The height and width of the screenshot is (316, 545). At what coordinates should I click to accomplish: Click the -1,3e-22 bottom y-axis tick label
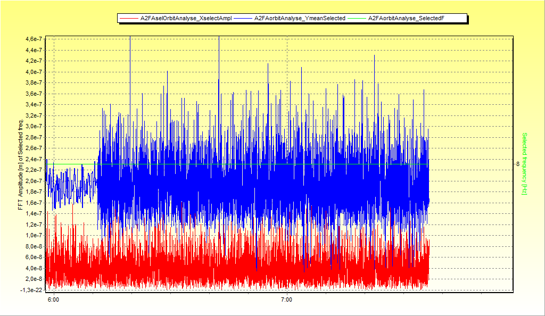pos(32,290)
